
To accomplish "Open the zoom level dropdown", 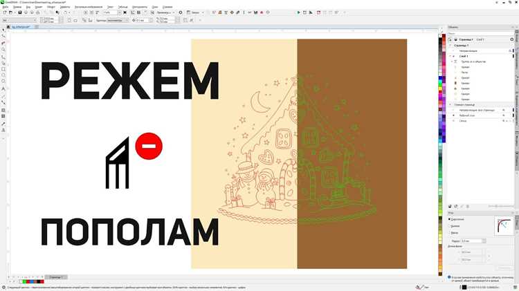I will 120,12.
